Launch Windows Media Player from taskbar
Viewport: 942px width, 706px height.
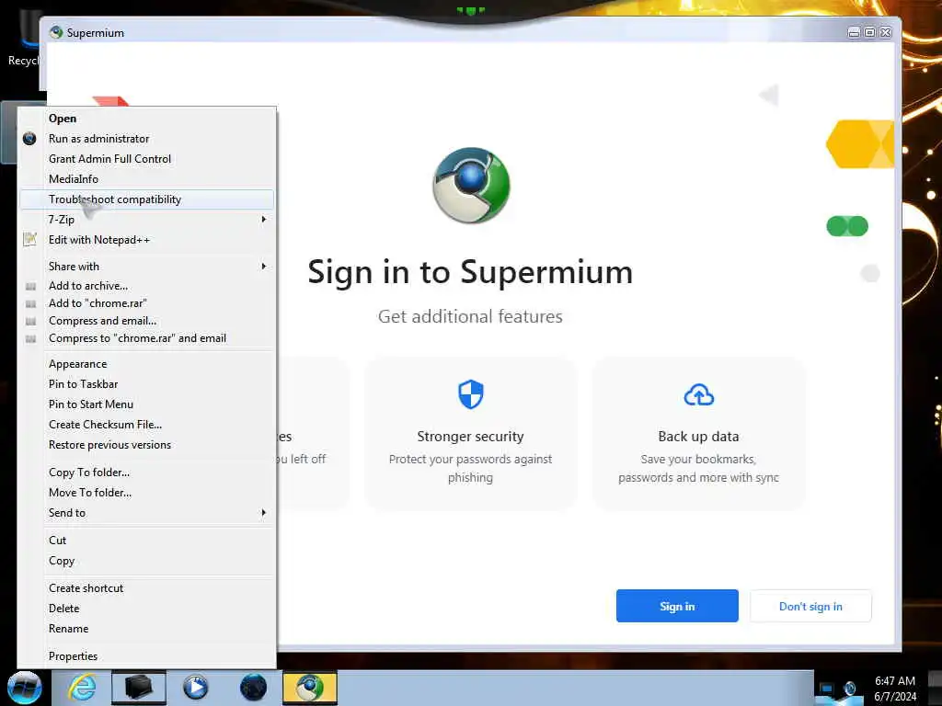[195, 688]
